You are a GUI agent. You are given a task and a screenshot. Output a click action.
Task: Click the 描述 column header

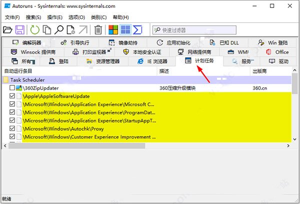click(x=204, y=71)
